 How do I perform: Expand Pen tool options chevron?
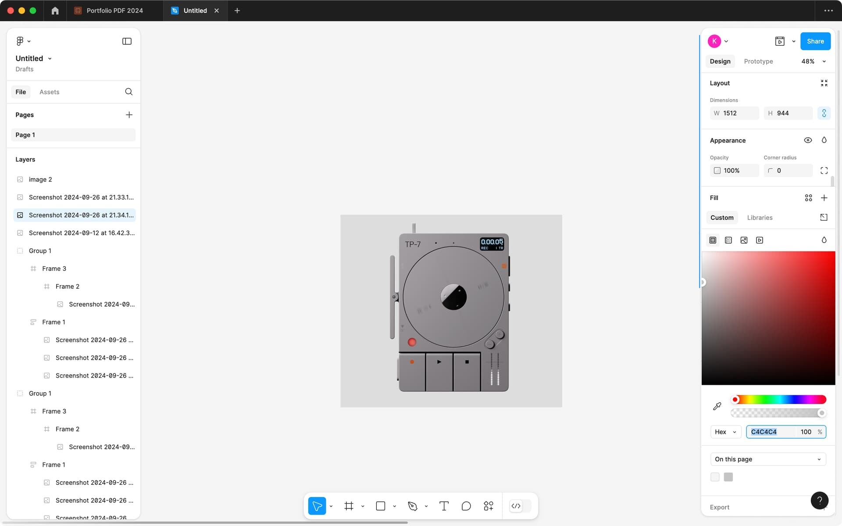click(426, 506)
